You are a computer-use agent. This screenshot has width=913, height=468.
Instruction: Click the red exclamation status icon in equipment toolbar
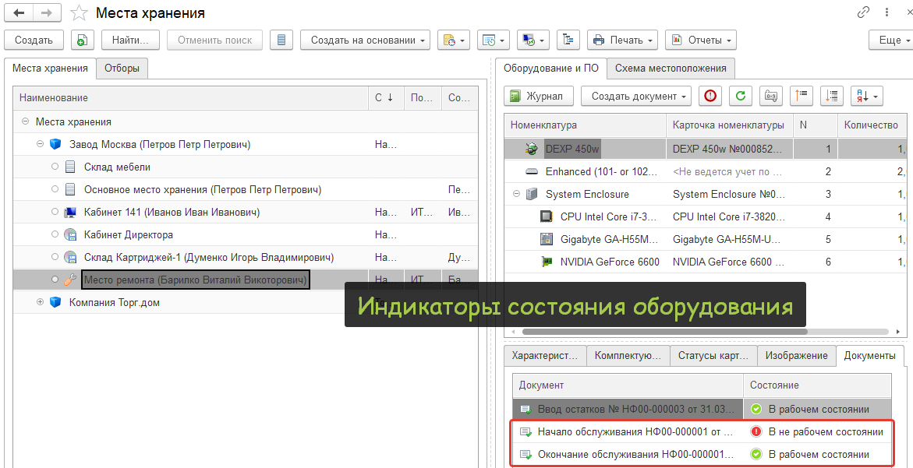coord(710,96)
